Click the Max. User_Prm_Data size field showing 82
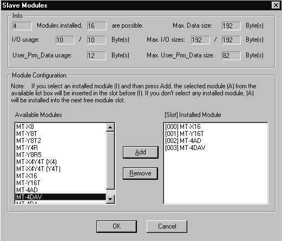Viewport: 282px width, 241px height. 231,55
